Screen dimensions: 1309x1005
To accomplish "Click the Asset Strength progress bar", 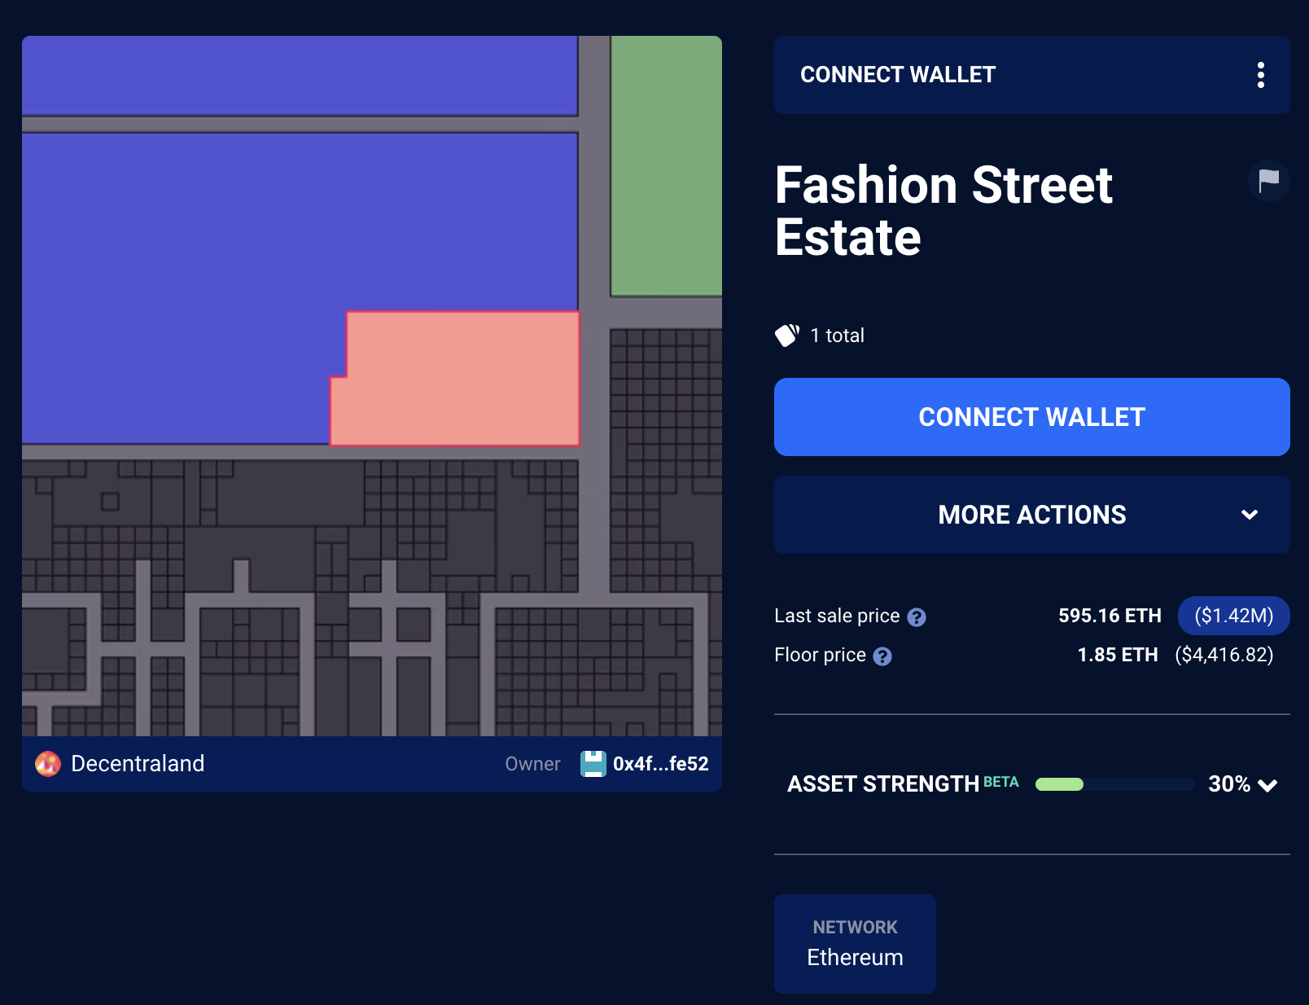I will pyautogui.click(x=1114, y=784).
